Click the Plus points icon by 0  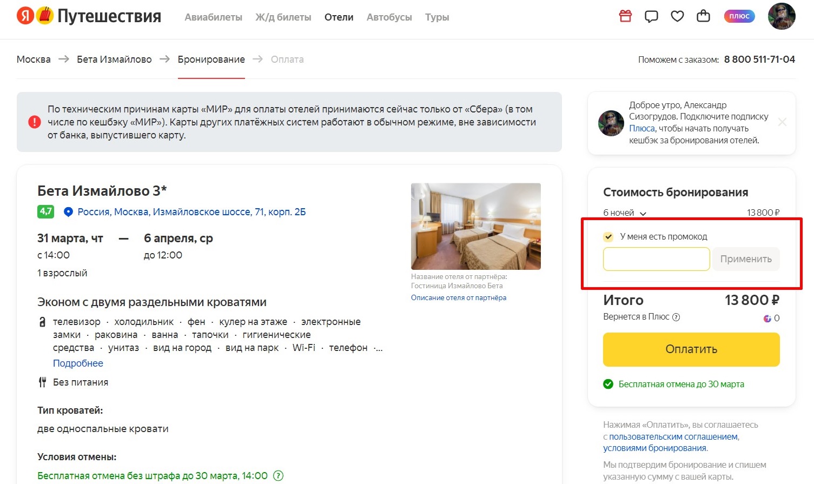coord(767,318)
